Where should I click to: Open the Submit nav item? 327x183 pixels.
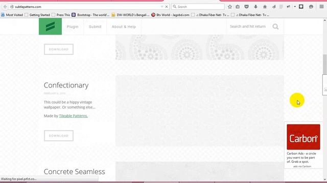pyautogui.click(x=95, y=26)
